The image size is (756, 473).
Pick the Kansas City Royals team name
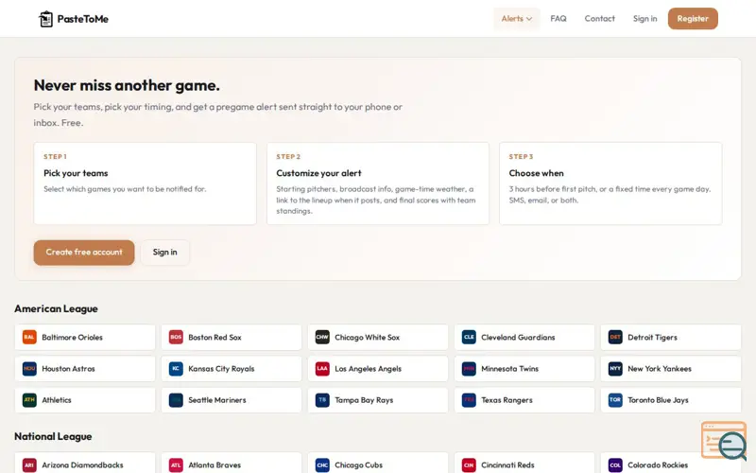221,369
